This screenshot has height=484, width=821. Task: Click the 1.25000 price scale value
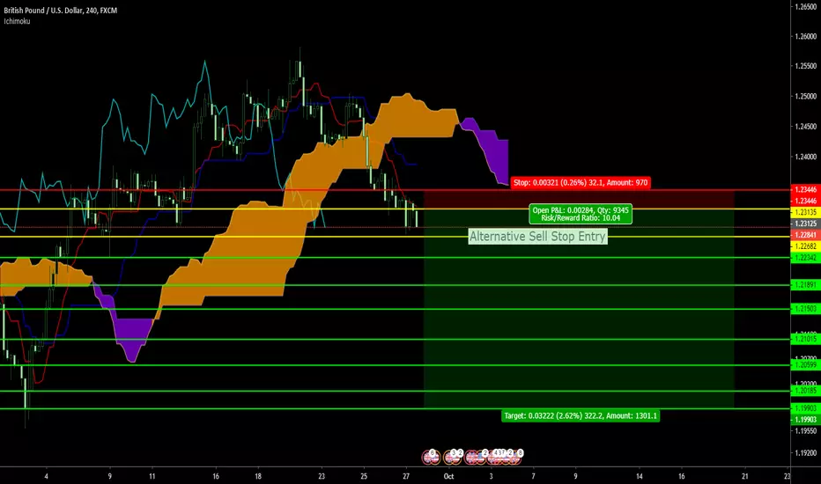click(805, 97)
